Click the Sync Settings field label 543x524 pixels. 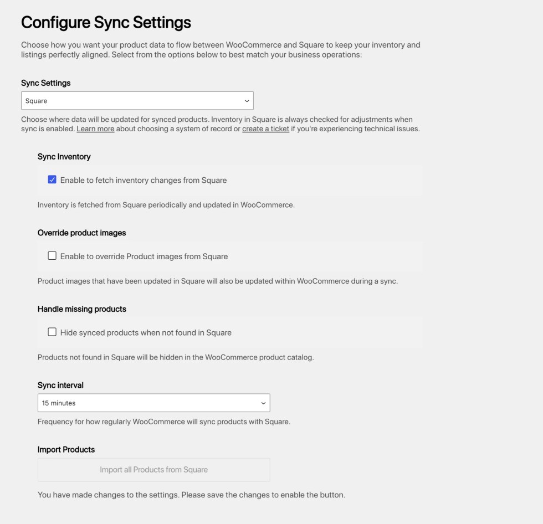pyautogui.click(x=45, y=83)
